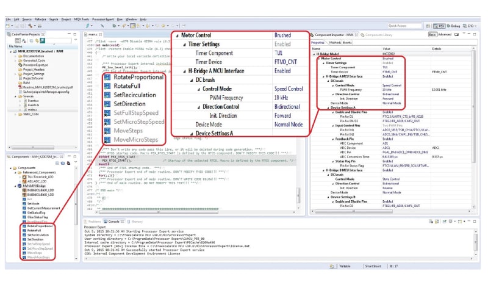Screen dimensions: 488x293
Task: Open the Processor Expert menu
Action: pos(104,20)
